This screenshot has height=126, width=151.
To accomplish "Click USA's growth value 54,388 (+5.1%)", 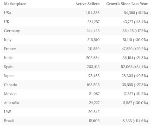I will tap(136, 13).
